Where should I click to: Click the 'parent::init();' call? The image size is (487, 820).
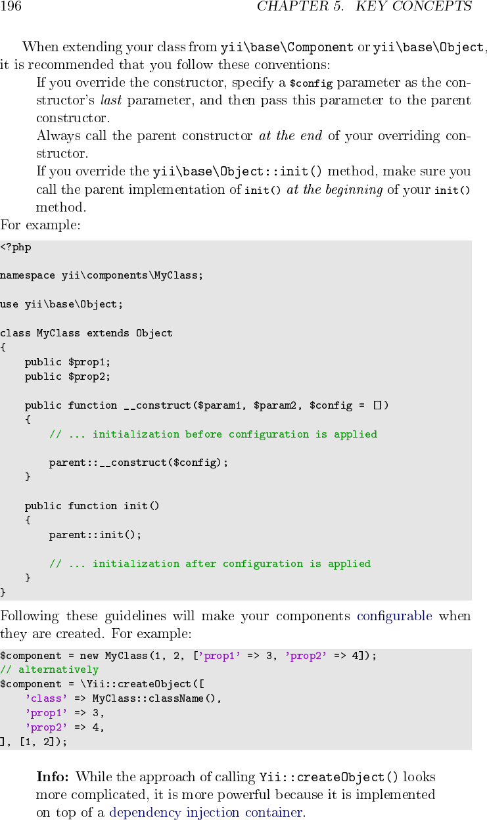click(95, 535)
